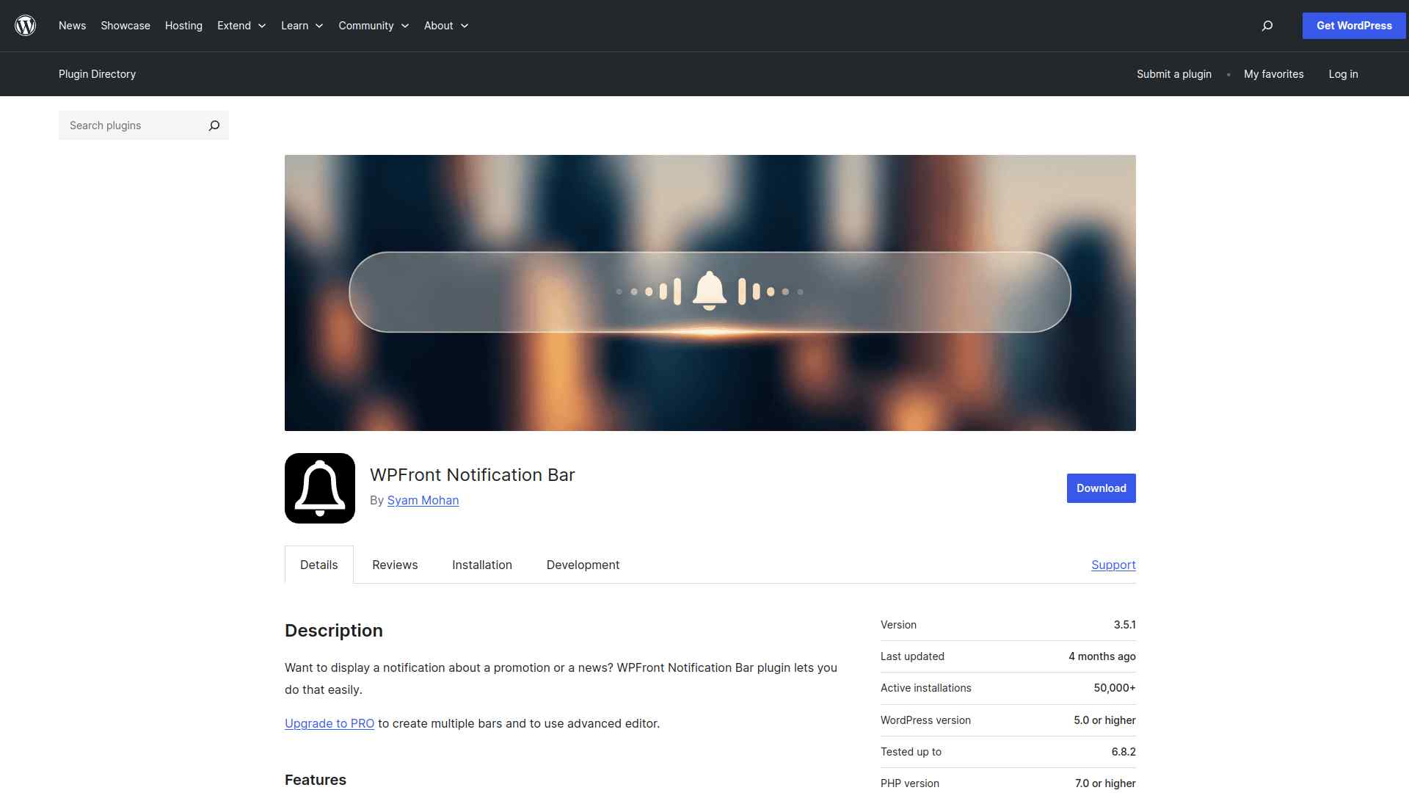This screenshot has height=793, width=1409.
Task: Go to Plugin Directory home
Action: [97, 74]
